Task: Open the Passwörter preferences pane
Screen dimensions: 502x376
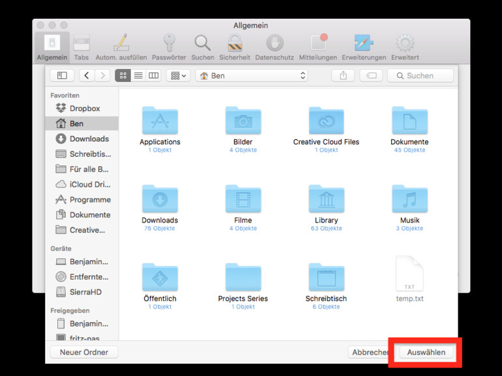Action: click(x=169, y=47)
